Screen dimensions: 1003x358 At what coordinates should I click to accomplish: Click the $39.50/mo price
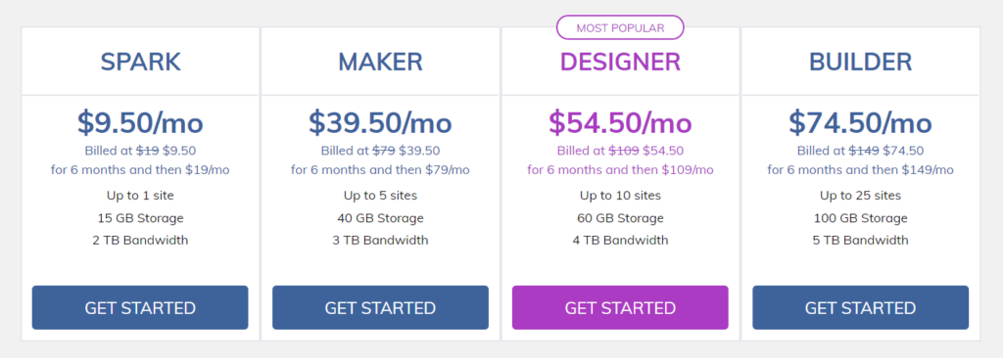(x=380, y=122)
